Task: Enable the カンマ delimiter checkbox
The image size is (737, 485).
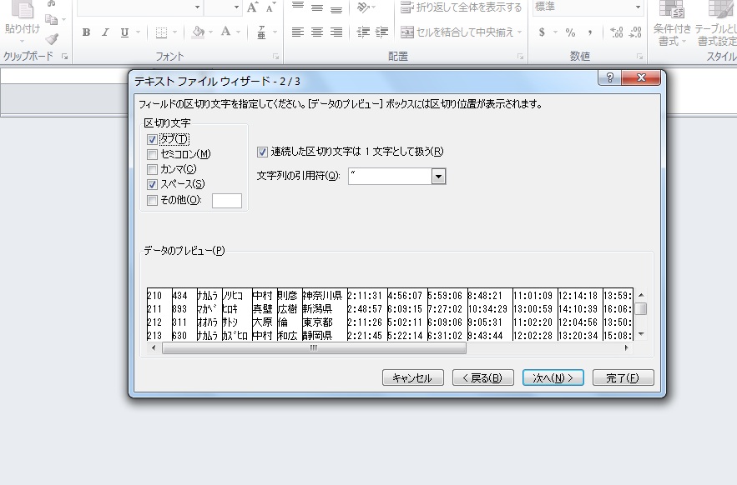Action: click(152, 169)
